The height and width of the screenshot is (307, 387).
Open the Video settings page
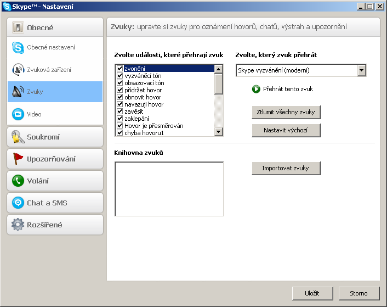pos(55,114)
